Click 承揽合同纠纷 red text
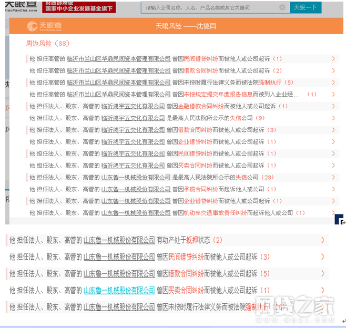Viewport: 346px width, 328px height. point(201,189)
